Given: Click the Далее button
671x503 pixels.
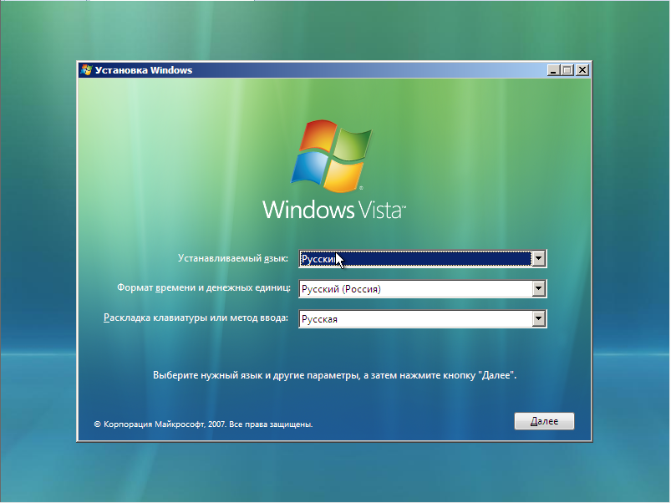Looking at the screenshot, I should coord(544,421).
